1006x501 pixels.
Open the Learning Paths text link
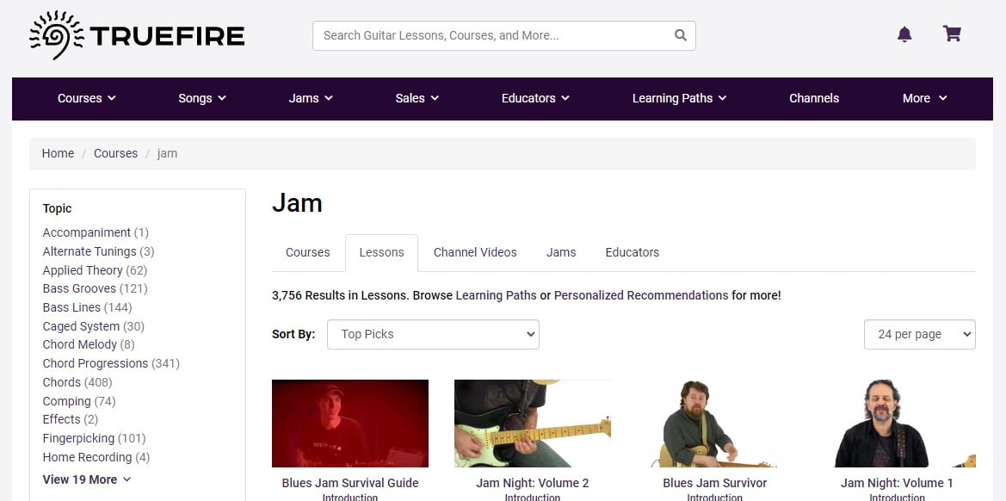[x=496, y=296]
